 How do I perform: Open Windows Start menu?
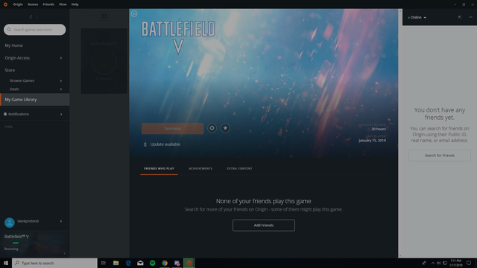tap(6, 263)
